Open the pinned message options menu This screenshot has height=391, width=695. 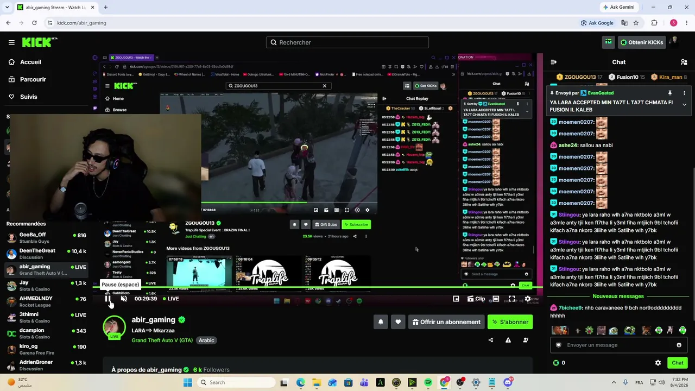pos(684,93)
